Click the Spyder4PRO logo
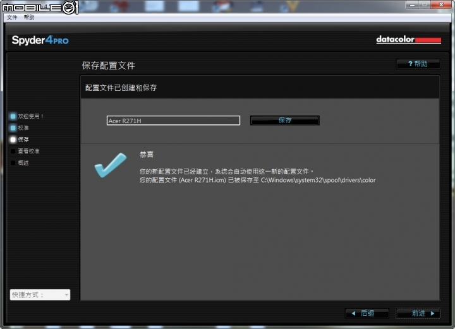This screenshot has height=329, width=455. pos(40,40)
